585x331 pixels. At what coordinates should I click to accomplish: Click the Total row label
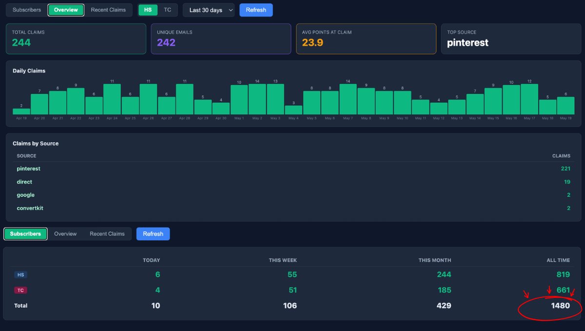coord(21,306)
